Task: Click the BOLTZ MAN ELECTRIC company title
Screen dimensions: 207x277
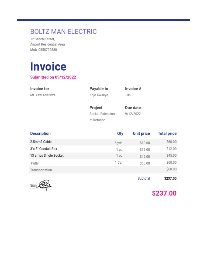Action: pyautogui.click(x=63, y=32)
